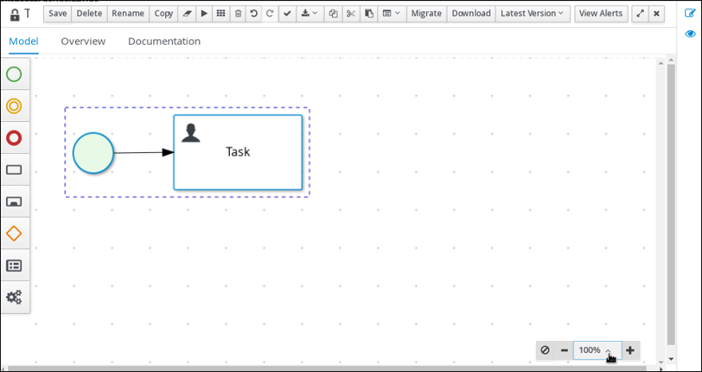
Task: Pick the orange diamond Gateways palette icon
Action: pyautogui.click(x=14, y=233)
